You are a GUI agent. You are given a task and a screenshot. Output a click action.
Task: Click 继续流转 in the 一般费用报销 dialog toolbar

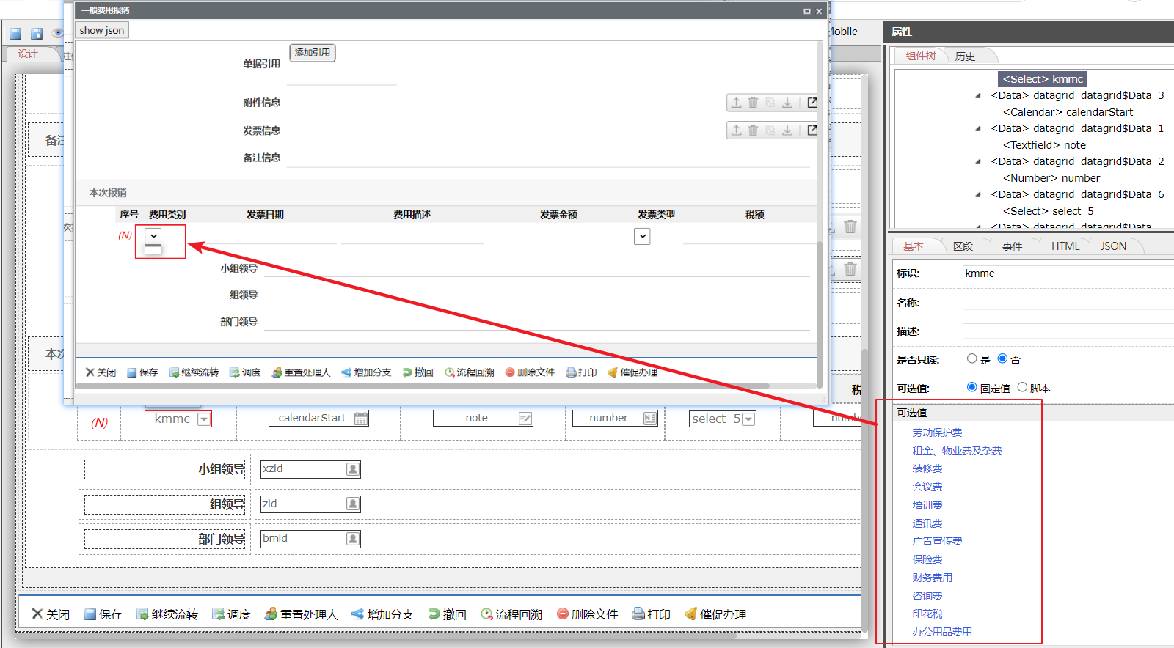(x=194, y=372)
